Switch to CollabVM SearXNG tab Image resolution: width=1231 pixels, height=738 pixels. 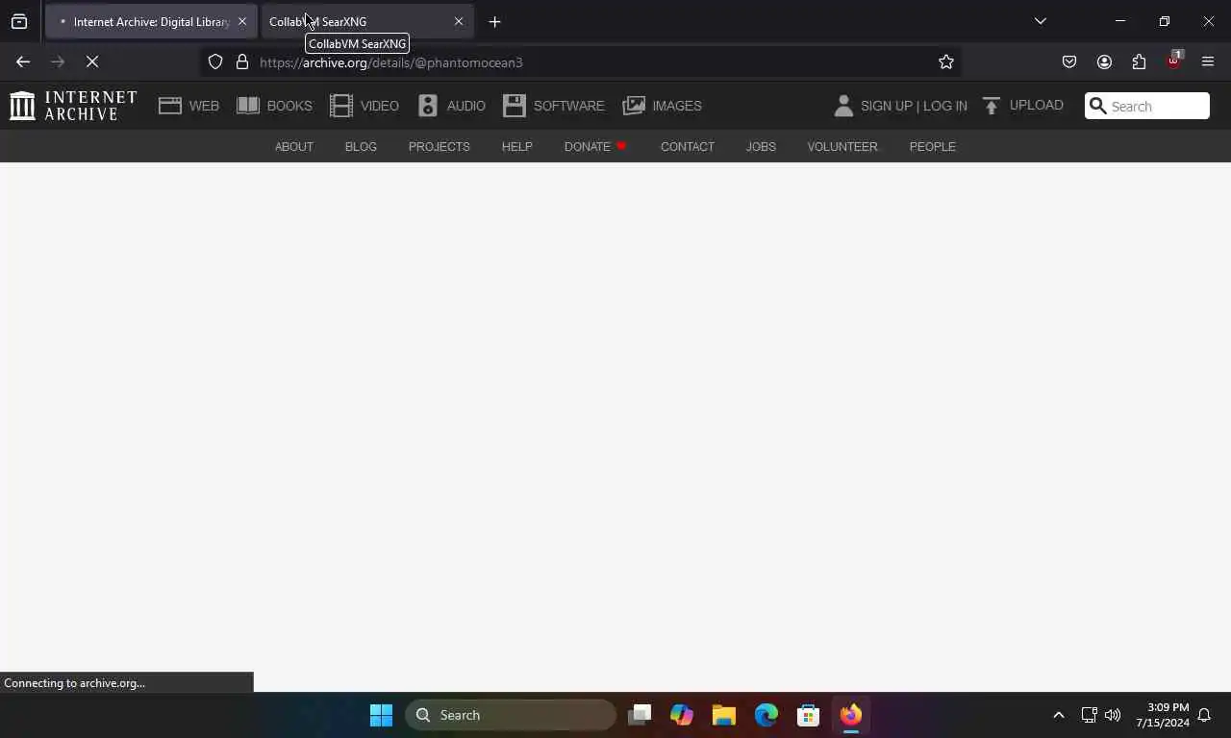pos(366,21)
